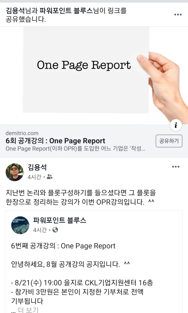This screenshot has width=188, height=313.
Task: Open the One Page Report preview image
Action: coord(94,75)
